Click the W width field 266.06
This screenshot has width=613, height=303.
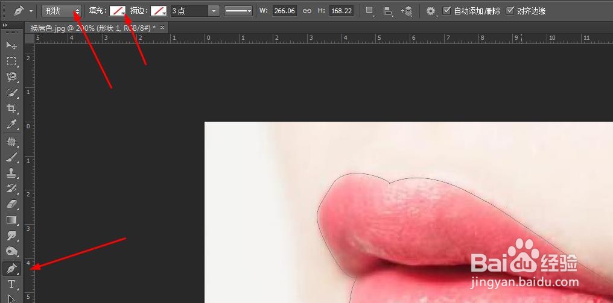(x=284, y=11)
